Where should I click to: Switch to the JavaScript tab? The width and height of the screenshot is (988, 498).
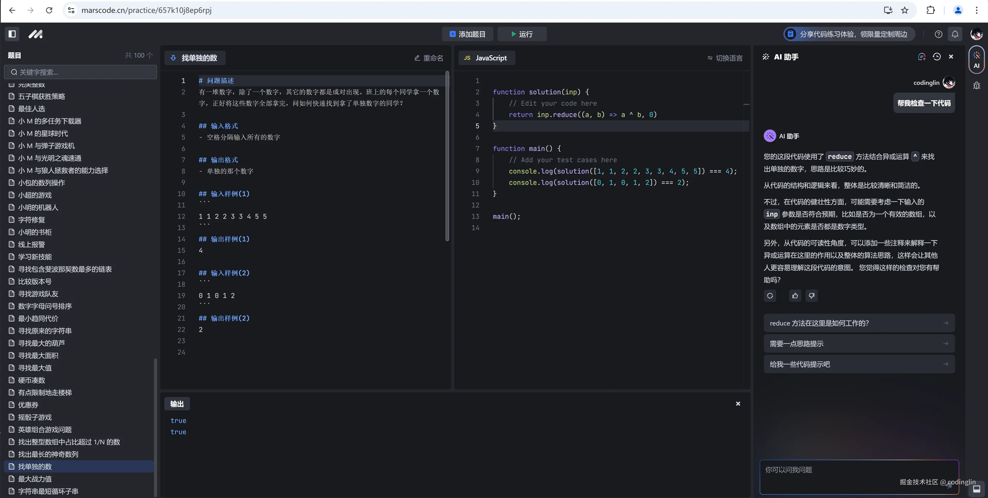tap(486, 58)
